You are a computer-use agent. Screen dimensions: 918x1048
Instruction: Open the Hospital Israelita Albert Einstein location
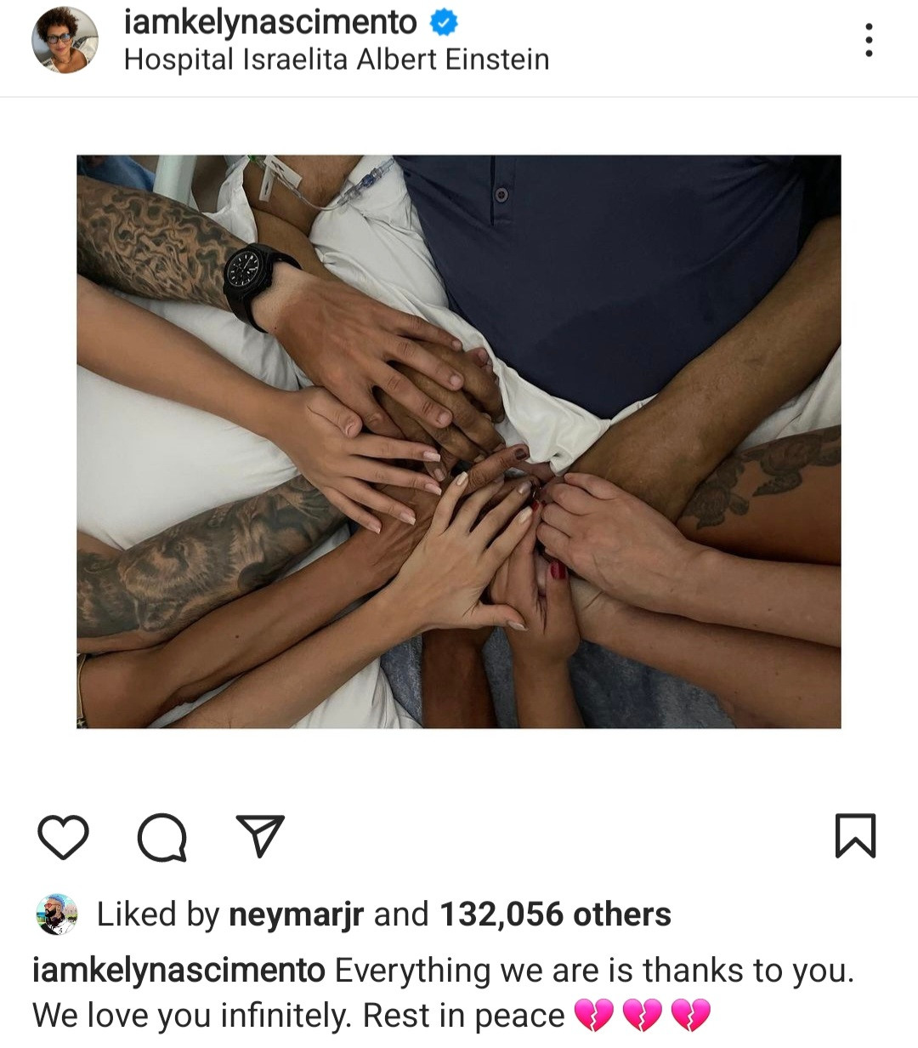[337, 60]
